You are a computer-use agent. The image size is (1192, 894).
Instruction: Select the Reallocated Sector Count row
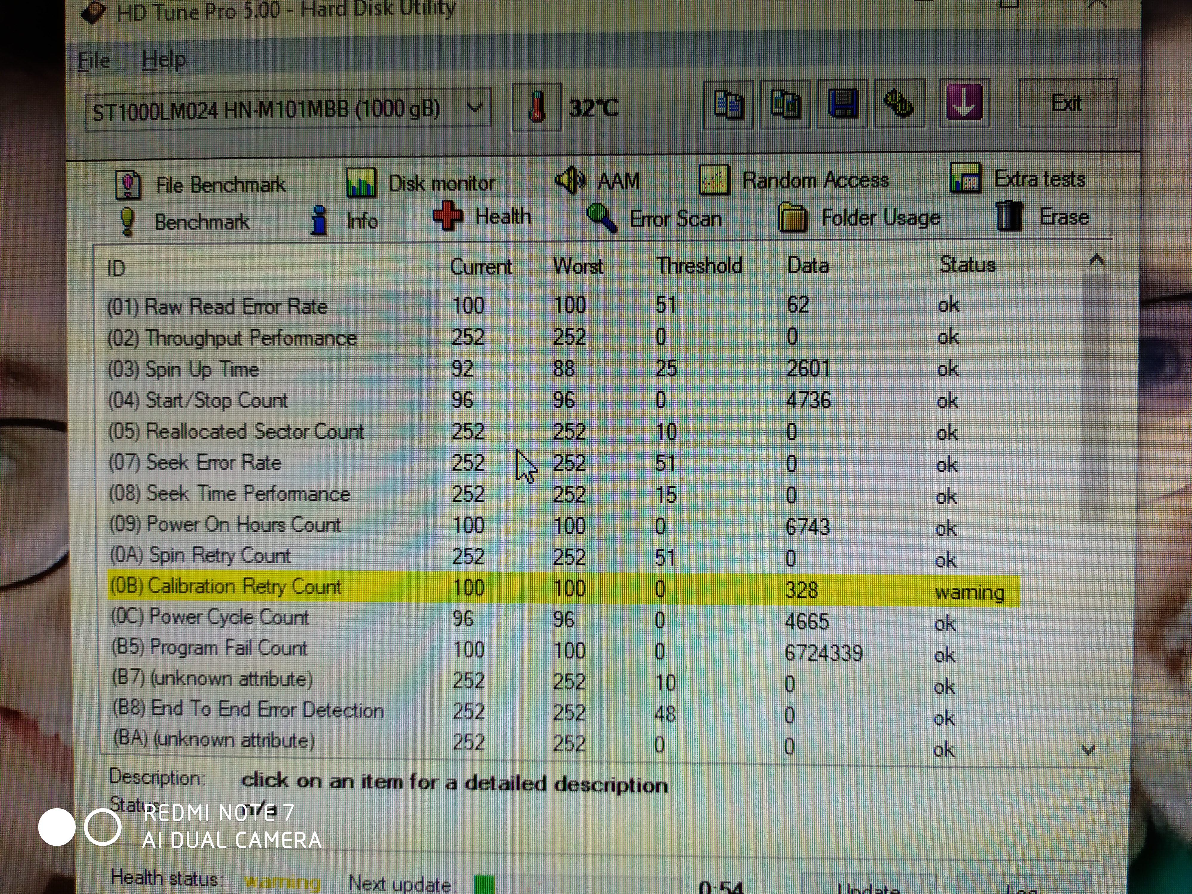click(x=236, y=432)
